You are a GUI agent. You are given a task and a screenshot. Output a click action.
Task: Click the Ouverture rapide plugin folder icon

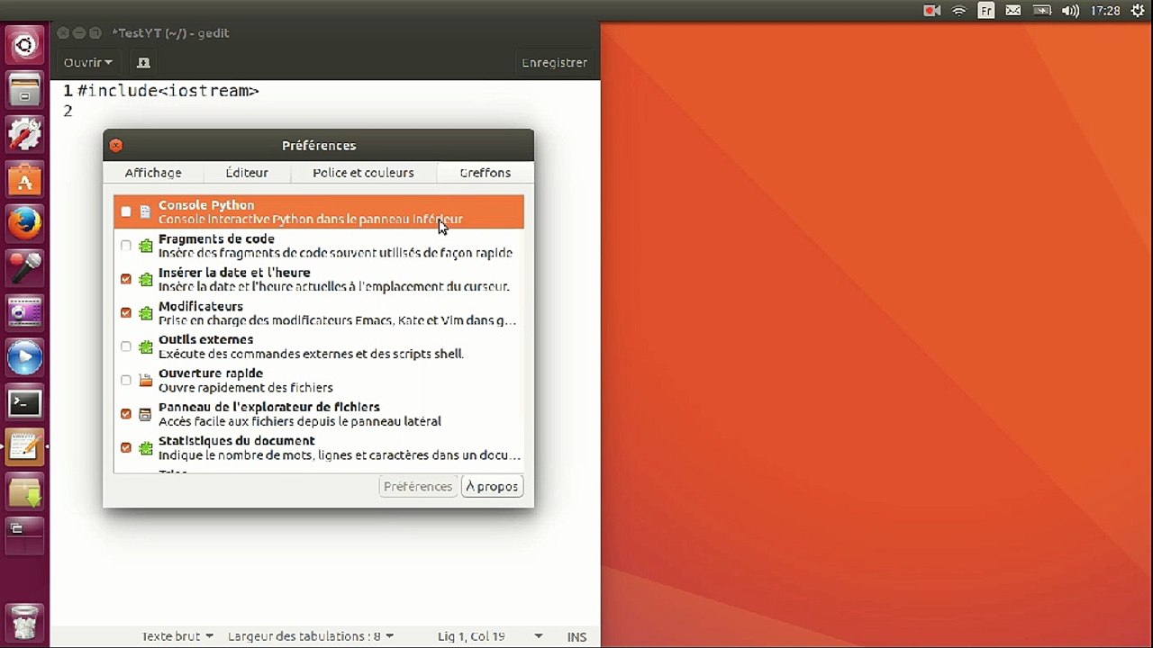145,381
